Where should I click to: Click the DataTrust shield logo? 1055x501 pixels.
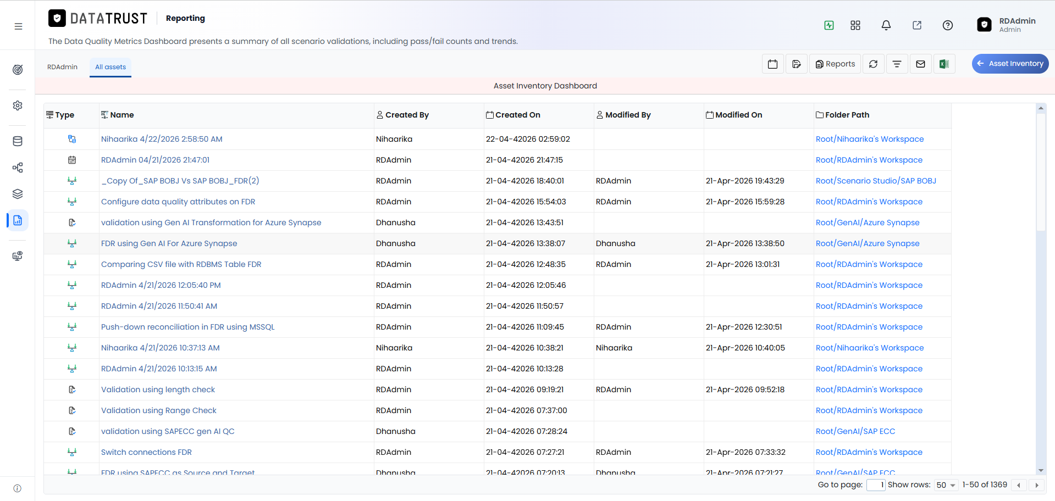point(57,18)
